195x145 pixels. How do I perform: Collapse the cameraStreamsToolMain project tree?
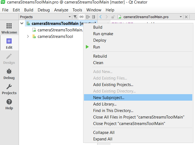tap(22, 23)
